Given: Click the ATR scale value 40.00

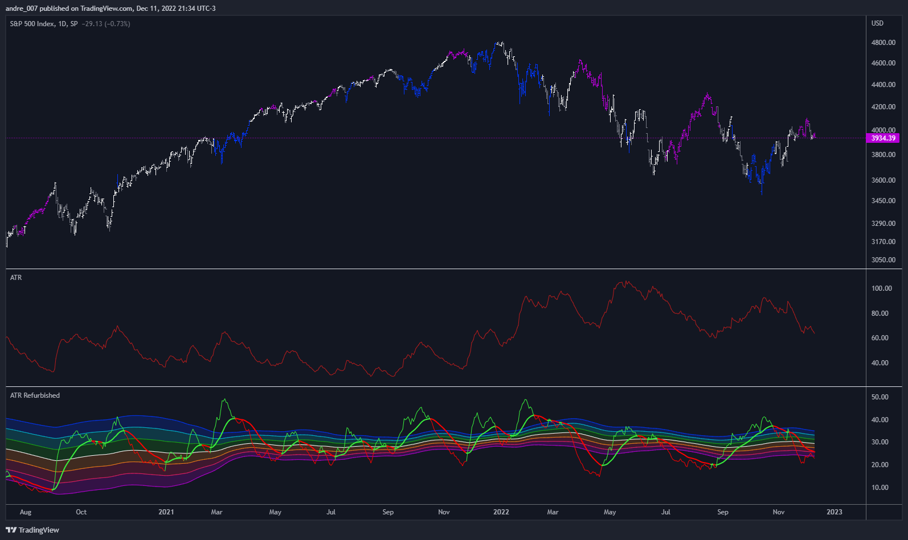Looking at the screenshot, I should tap(880, 363).
